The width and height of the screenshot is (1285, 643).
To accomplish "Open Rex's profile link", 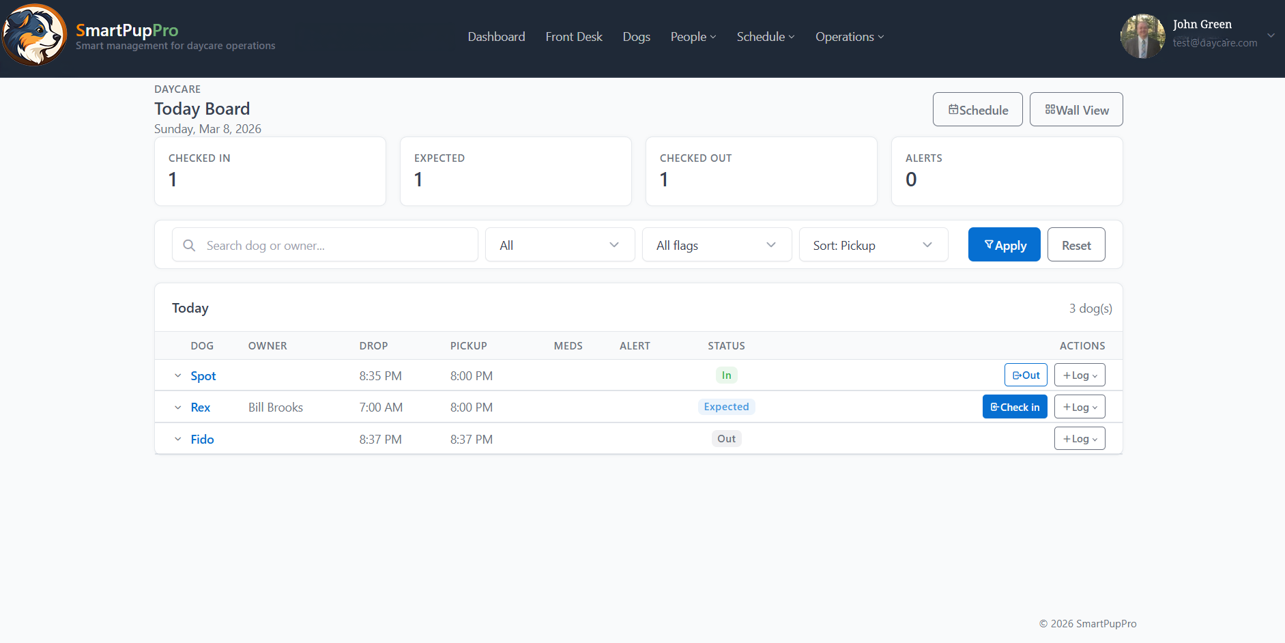I will [201, 406].
